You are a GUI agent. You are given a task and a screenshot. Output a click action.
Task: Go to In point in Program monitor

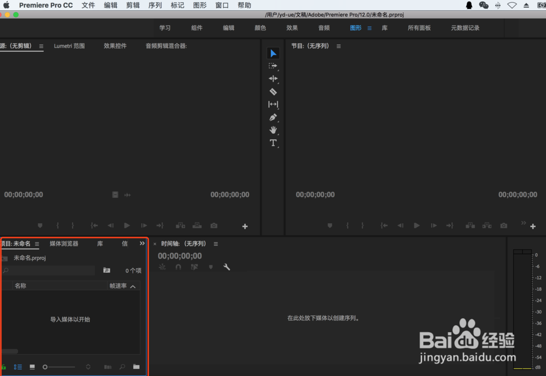384,225
